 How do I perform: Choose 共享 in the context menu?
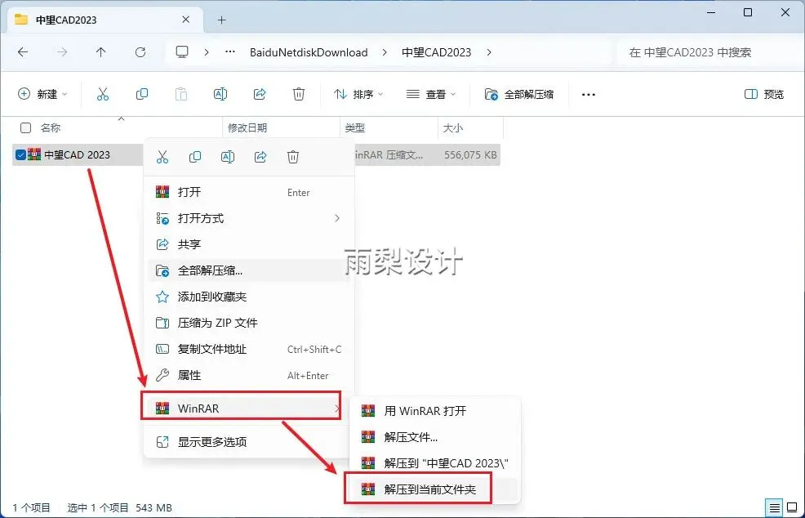click(249, 244)
